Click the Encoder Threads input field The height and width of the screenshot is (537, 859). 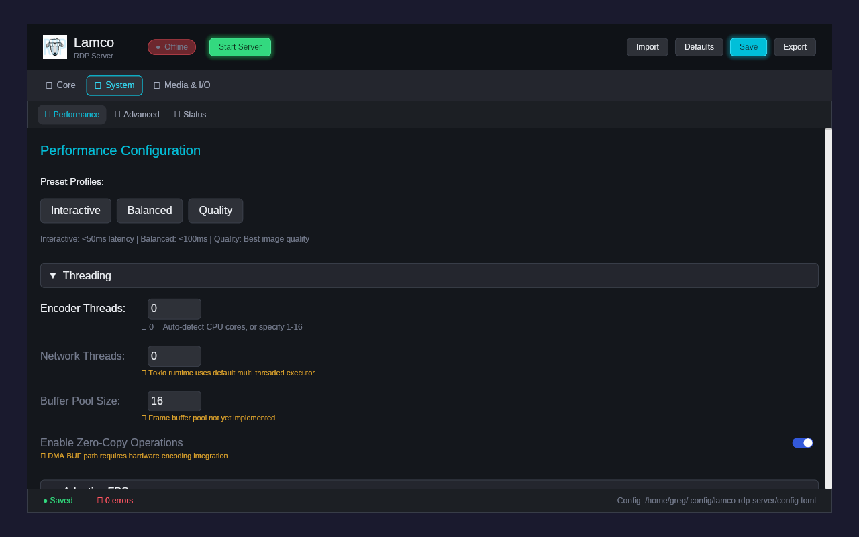pyautogui.click(x=174, y=309)
